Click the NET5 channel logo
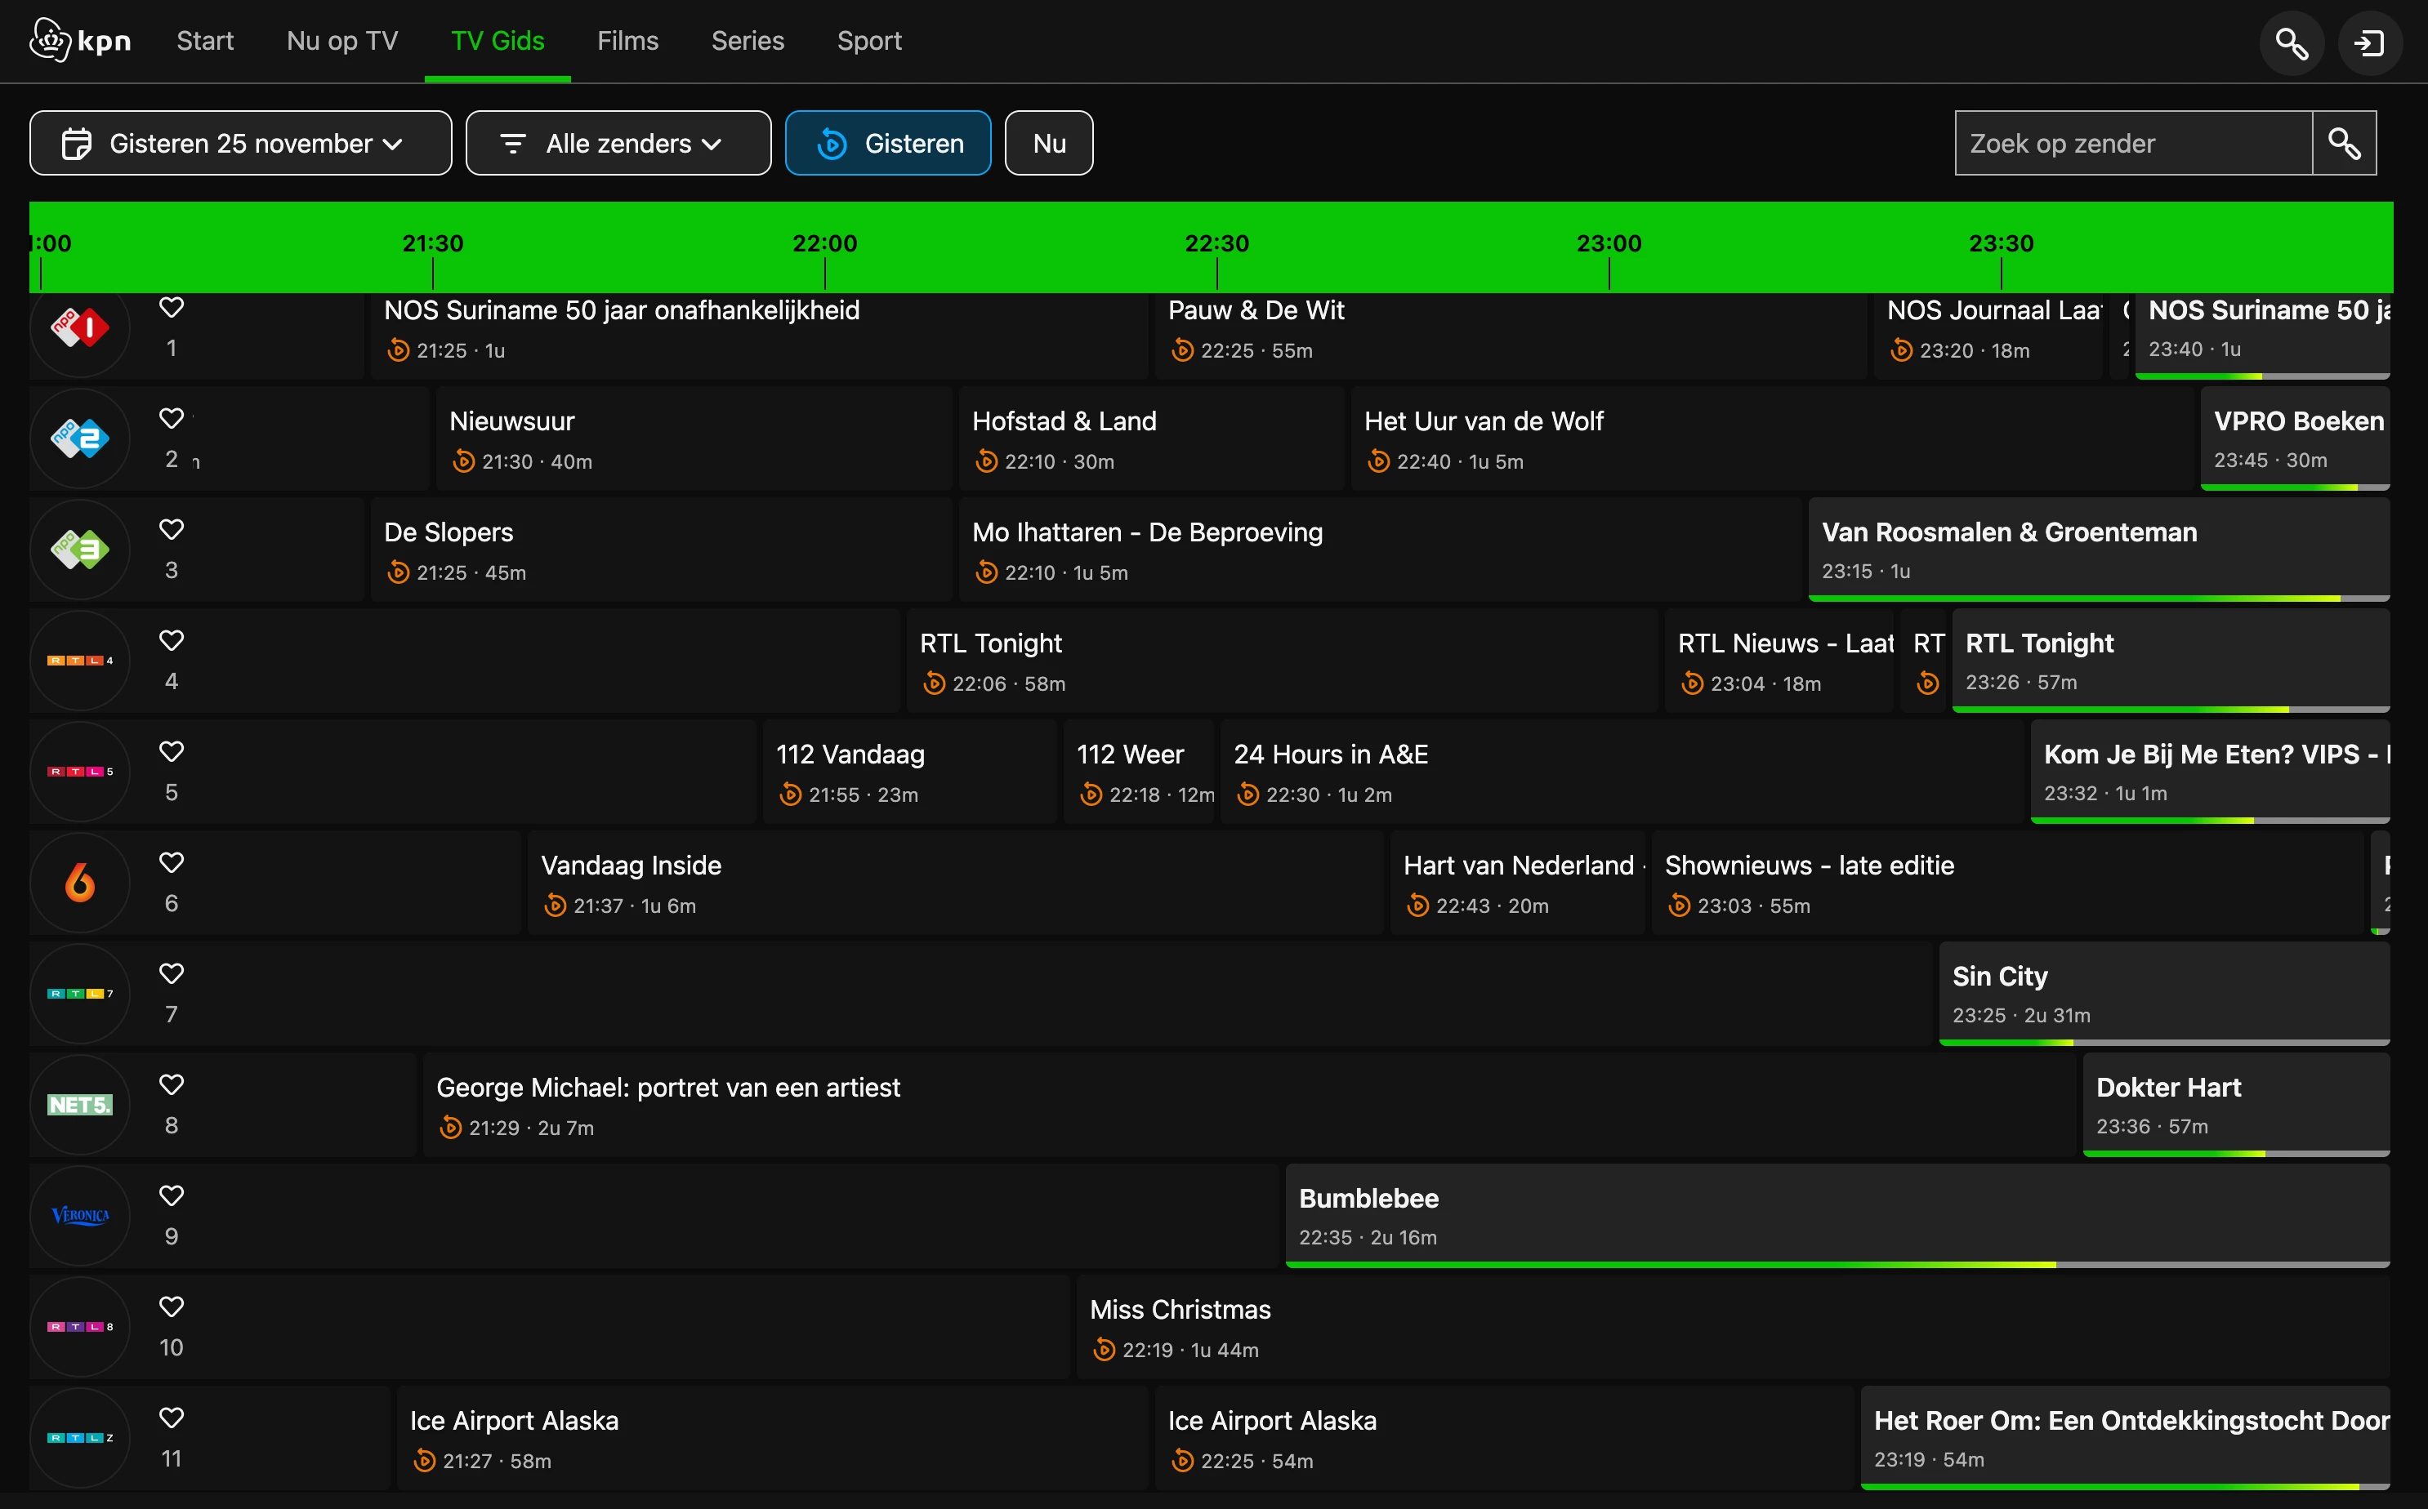Viewport: 2428px width, 1509px height. click(80, 1105)
